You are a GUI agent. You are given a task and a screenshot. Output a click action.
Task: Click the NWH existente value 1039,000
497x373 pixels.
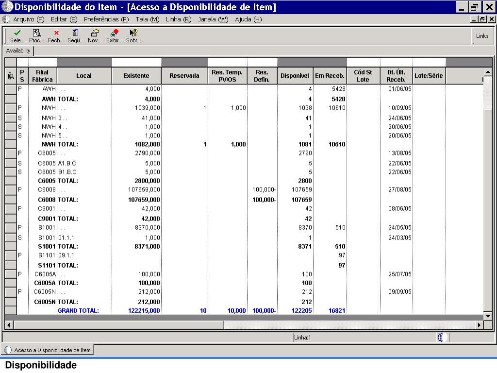[x=148, y=108]
